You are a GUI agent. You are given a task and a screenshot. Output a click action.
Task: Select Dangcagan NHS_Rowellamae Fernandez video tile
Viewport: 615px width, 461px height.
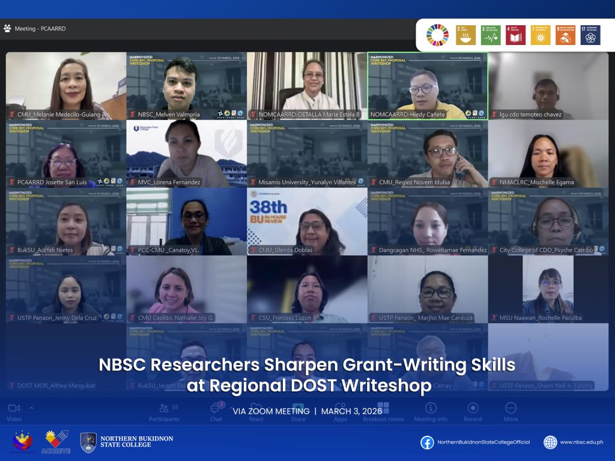[x=428, y=221]
